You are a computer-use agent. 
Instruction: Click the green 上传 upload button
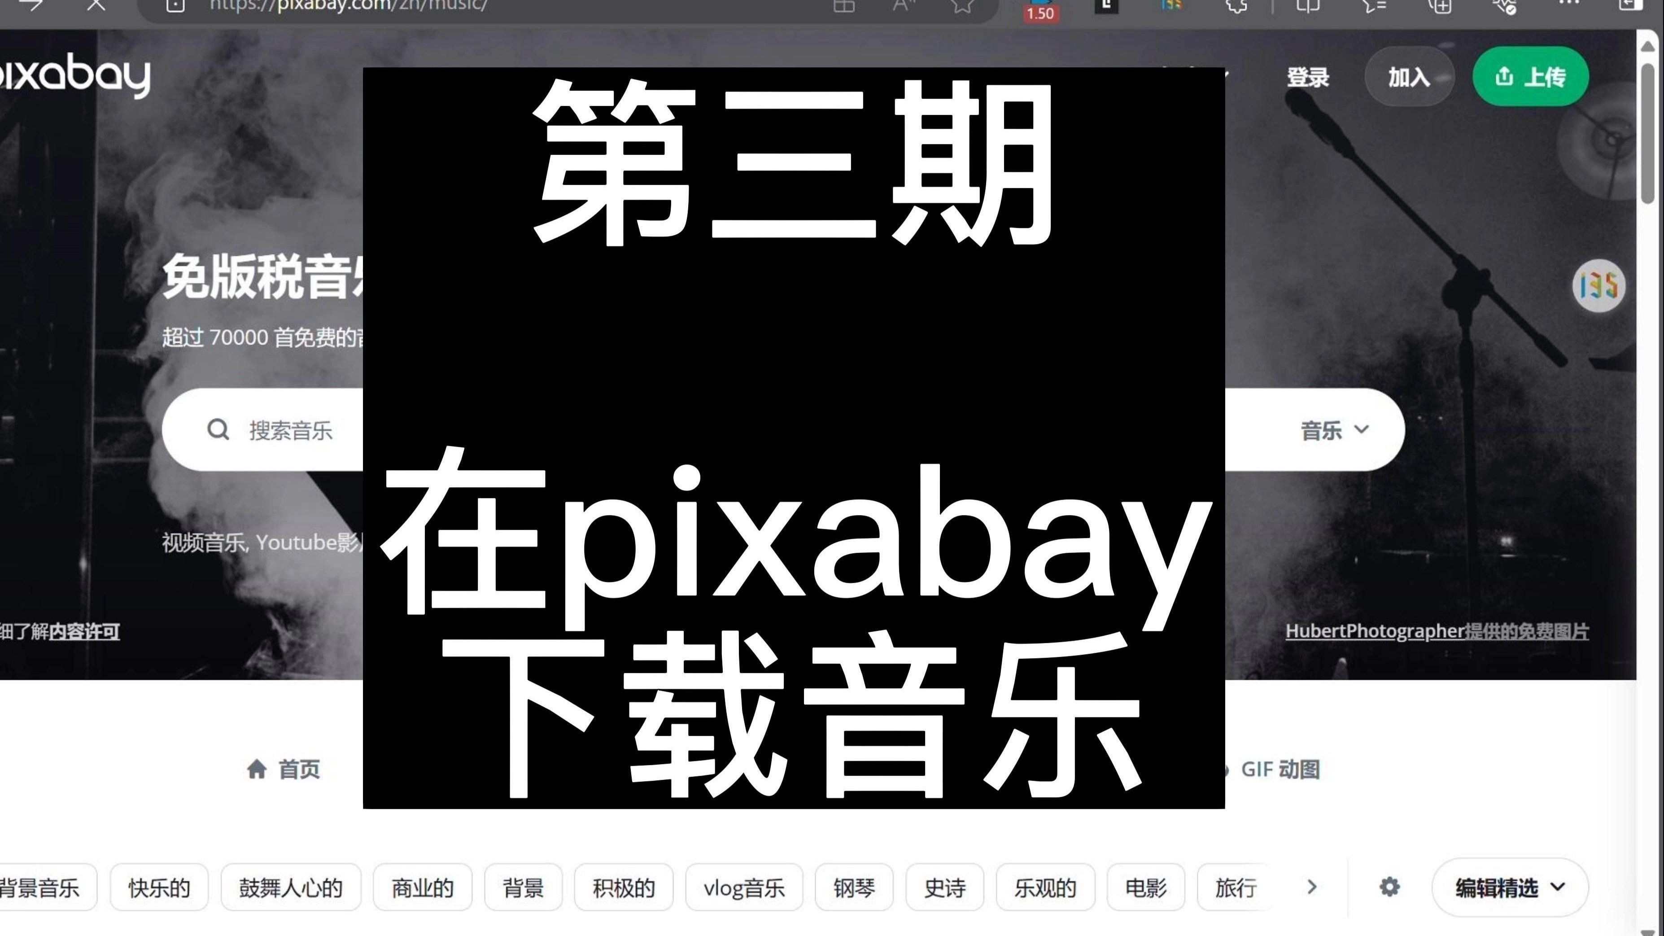point(1530,77)
